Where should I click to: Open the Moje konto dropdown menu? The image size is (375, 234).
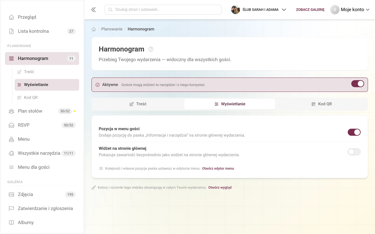pos(350,10)
